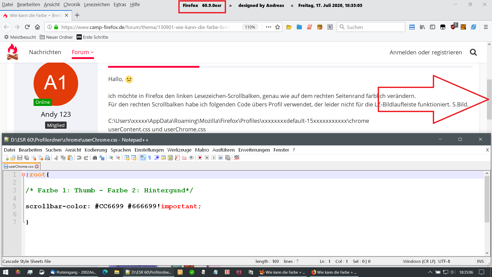
Task: Click Anmelden oder registrieren link
Action: [x=426, y=52]
